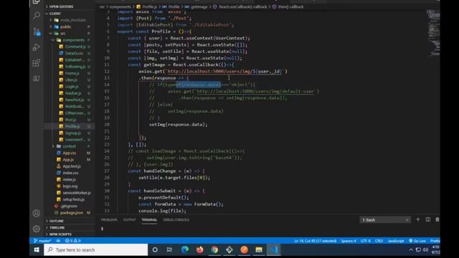Open the Extensions view
The image size is (459, 258).
[x=37, y=63]
